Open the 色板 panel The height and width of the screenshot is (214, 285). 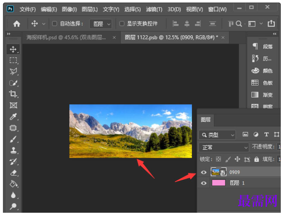[x=263, y=83]
